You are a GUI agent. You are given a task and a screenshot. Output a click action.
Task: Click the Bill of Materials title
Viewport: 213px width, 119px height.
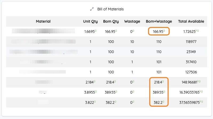[x=110, y=9]
